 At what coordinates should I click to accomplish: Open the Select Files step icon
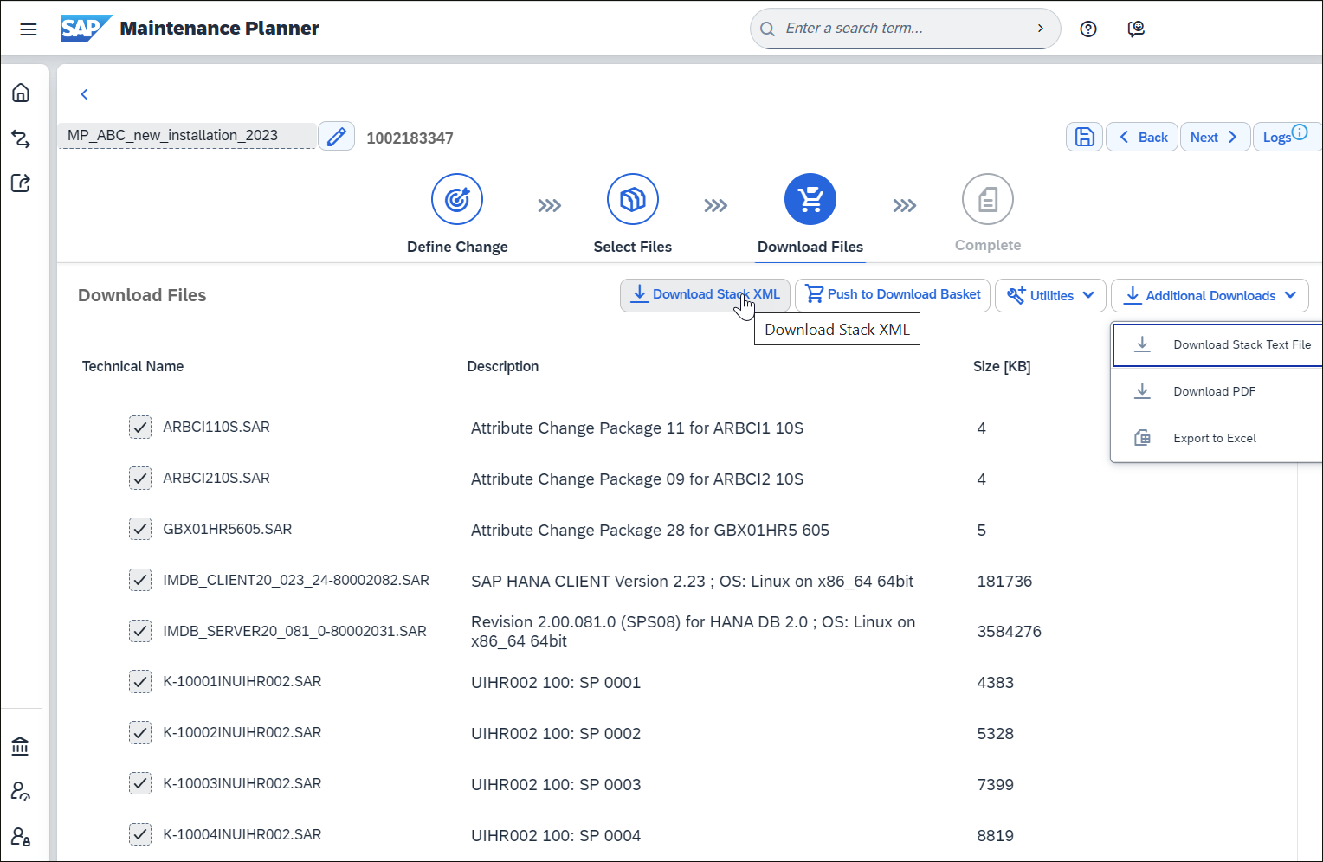633,199
